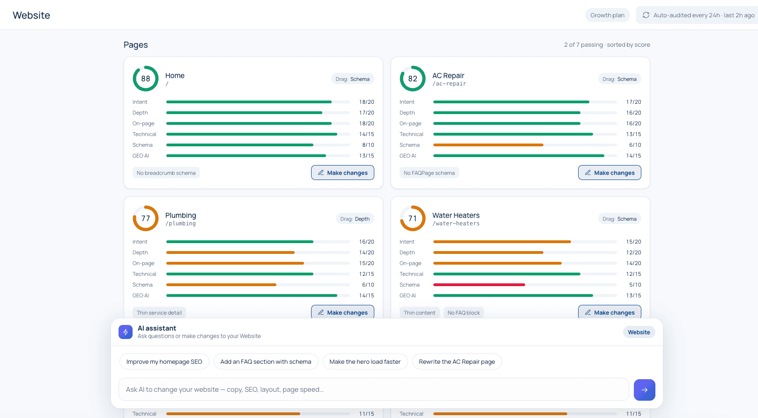Click the Water Heaters card's 'GEO·AI' label

point(408,295)
